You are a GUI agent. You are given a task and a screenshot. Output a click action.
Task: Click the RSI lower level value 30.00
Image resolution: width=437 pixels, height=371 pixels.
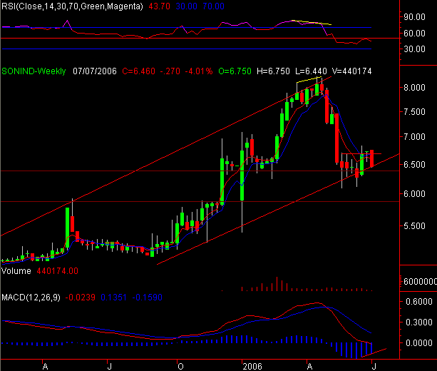(x=187, y=6)
